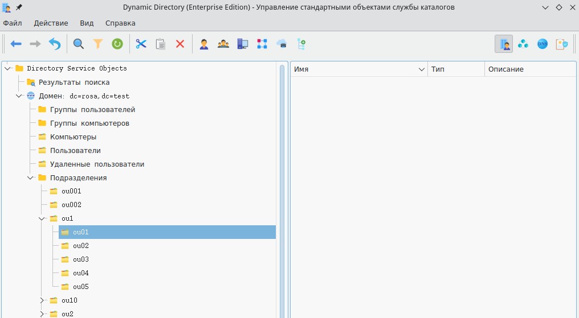Click the red X delete icon
Screen dimensions: 579x318
[180, 44]
